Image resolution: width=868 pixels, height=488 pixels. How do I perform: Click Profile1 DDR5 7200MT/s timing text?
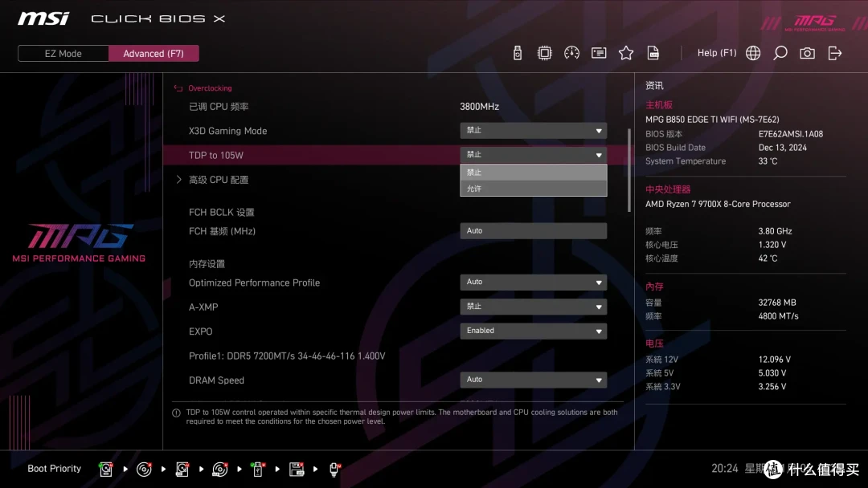click(287, 356)
